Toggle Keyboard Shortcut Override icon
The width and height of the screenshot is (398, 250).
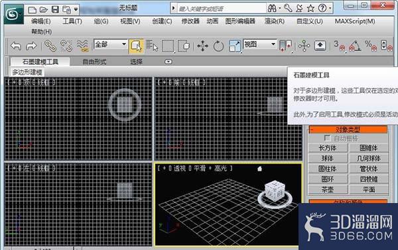[x=320, y=46]
